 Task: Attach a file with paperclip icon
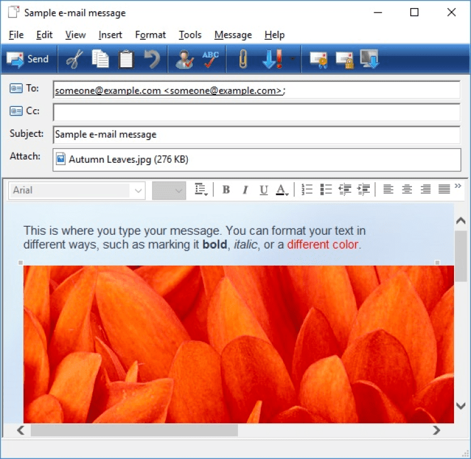pos(242,59)
